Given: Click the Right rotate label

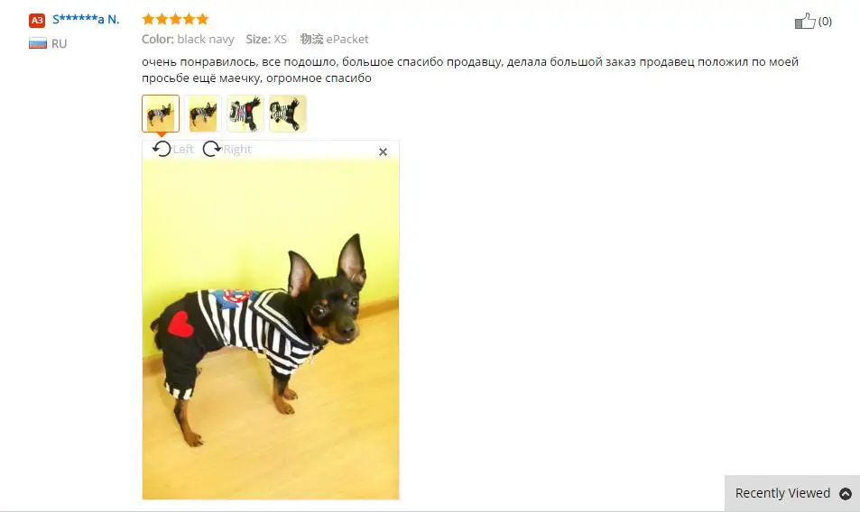Looking at the screenshot, I should [x=237, y=149].
